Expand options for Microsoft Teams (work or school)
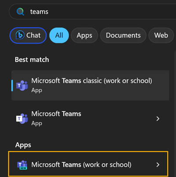Image resolution: width=176 pixels, height=177 pixels. point(158,165)
